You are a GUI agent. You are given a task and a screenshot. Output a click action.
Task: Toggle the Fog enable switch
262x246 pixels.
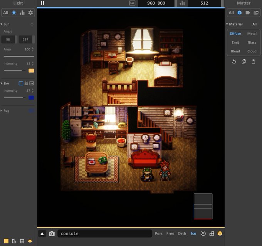[x=31, y=111]
